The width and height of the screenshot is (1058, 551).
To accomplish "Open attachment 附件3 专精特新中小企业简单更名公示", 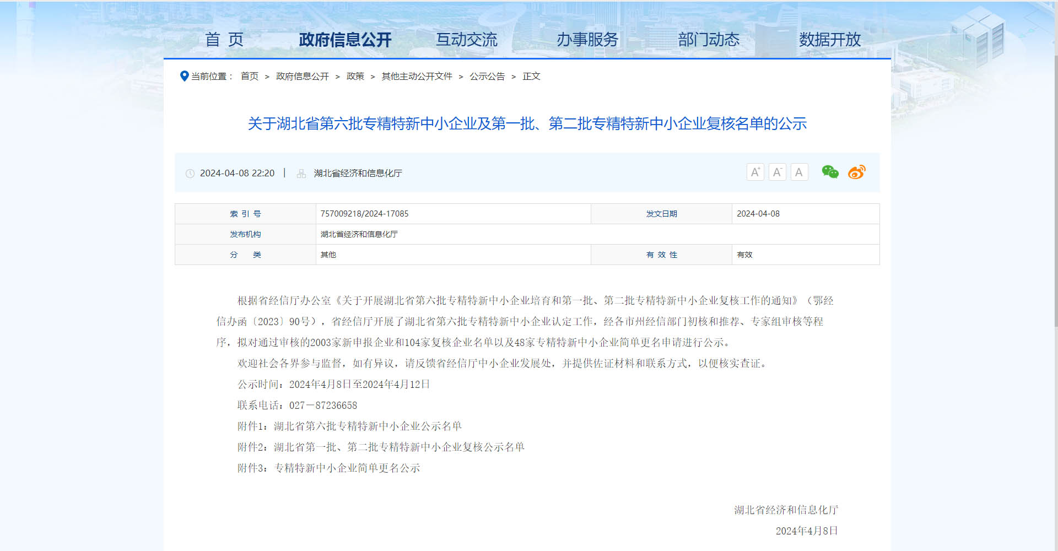I will 347,468.
